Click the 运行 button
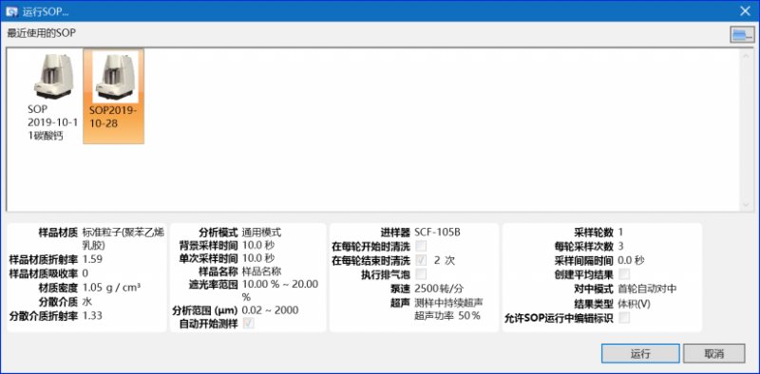 (x=640, y=353)
